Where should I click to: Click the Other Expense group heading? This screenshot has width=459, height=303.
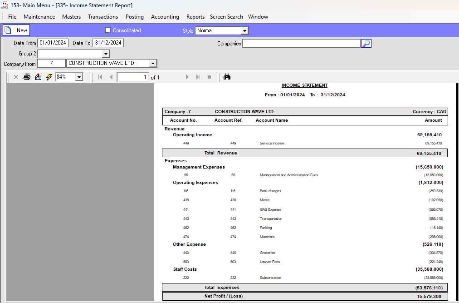pyautogui.click(x=189, y=244)
